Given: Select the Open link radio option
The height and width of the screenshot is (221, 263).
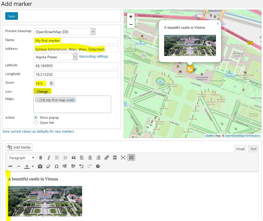Looking at the screenshot, I should [x=35, y=123].
